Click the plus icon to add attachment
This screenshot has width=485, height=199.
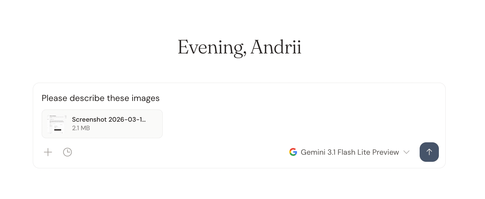pos(48,152)
